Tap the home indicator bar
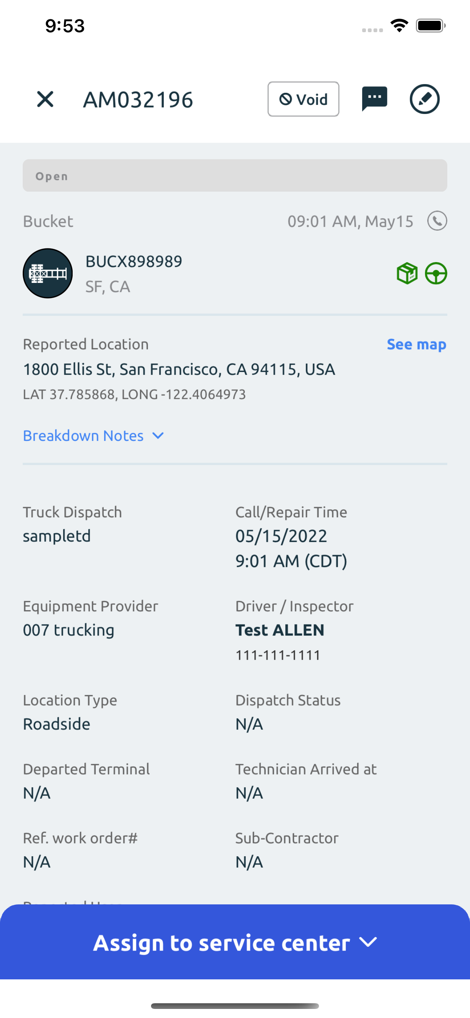 pos(235,1006)
